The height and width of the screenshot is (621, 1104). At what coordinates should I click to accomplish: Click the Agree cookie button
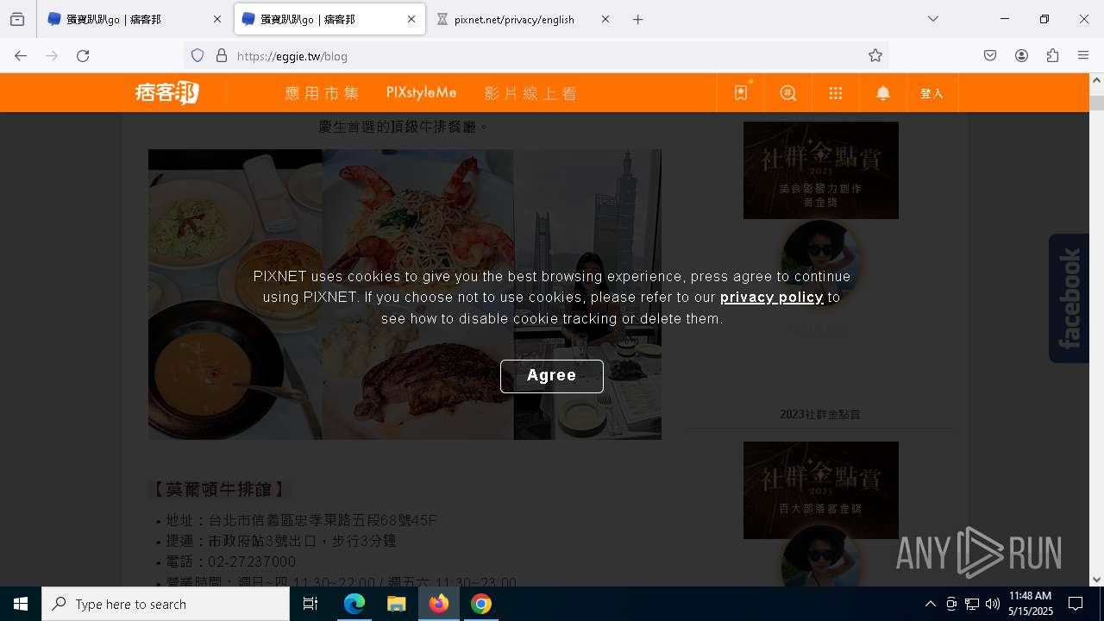click(551, 376)
